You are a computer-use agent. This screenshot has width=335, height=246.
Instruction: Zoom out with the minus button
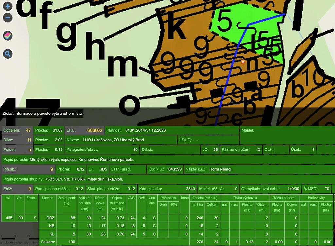tap(8, 17)
